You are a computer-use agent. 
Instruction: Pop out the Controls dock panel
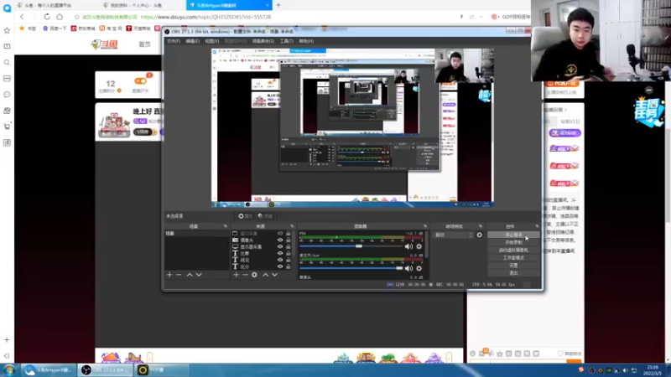pos(537,226)
